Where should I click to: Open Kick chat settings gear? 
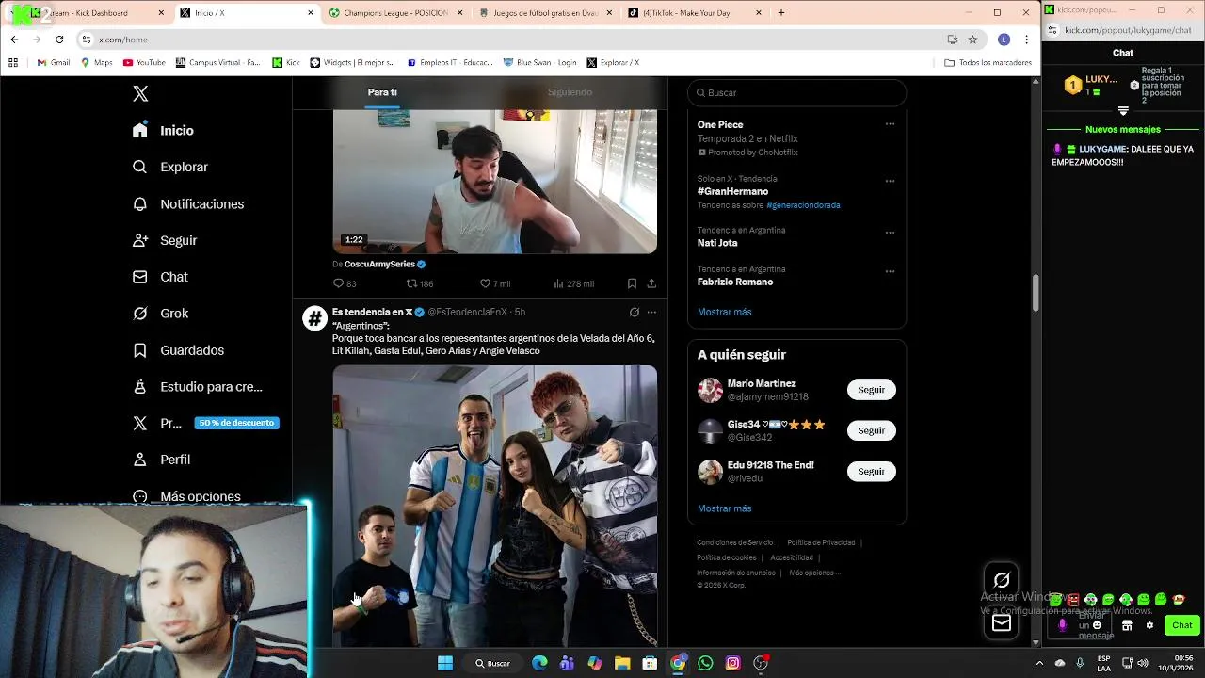click(1149, 625)
